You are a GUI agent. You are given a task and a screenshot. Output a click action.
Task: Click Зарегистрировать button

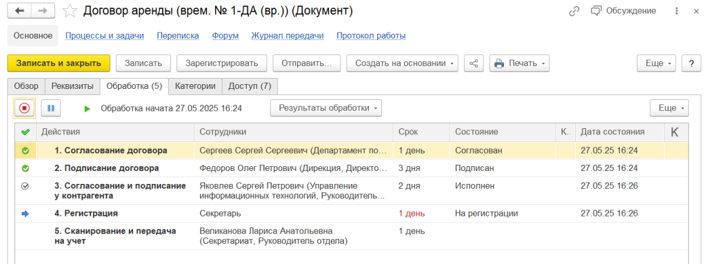pos(221,63)
